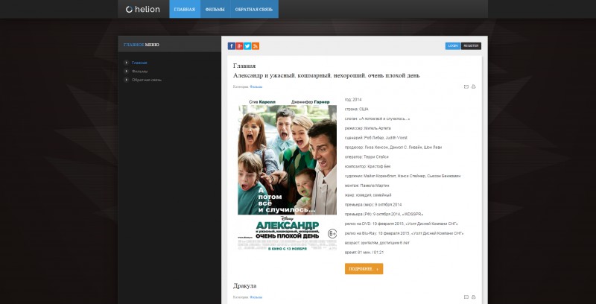596x304 pixels.
Task: Click the 'режиссер: Мигель Артета' line
Action: [x=367, y=128]
